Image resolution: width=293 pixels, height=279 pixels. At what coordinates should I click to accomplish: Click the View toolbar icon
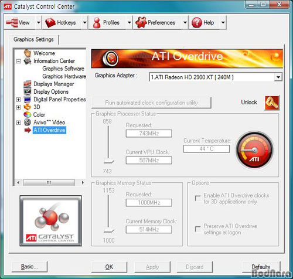coord(12,22)
